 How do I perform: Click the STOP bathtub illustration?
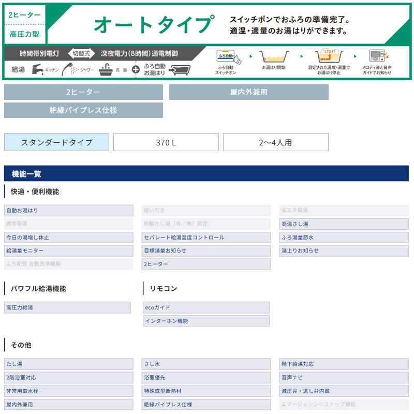click(x=329, y=56)
